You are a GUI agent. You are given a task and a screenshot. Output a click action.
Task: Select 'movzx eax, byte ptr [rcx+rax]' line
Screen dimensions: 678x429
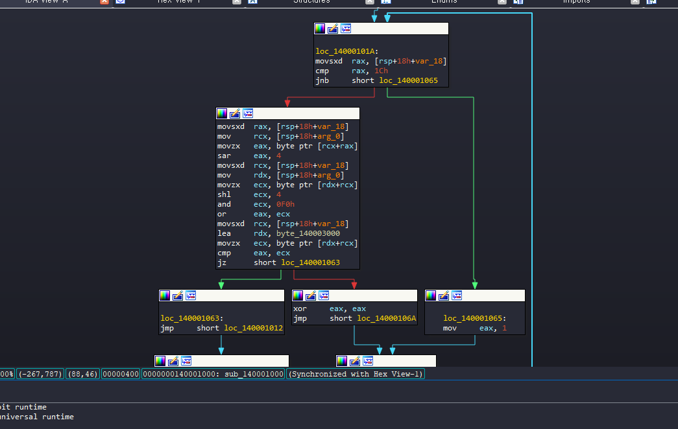287,146
